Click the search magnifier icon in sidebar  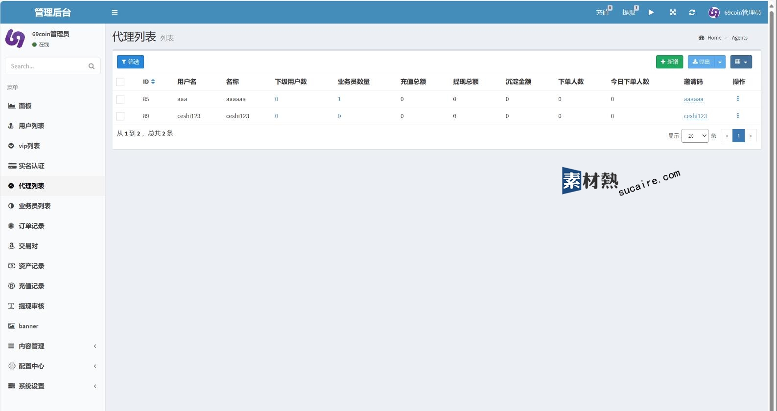92,66
